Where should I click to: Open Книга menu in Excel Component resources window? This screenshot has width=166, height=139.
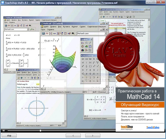[101, 14]
